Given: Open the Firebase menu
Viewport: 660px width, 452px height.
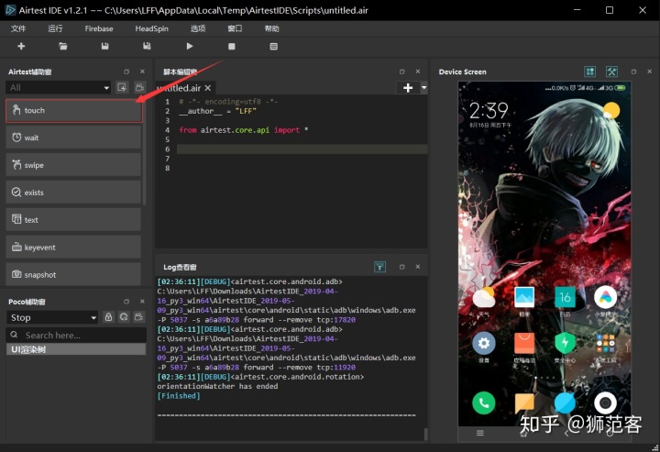Looking at the screenshot, I should click(99, 28).
